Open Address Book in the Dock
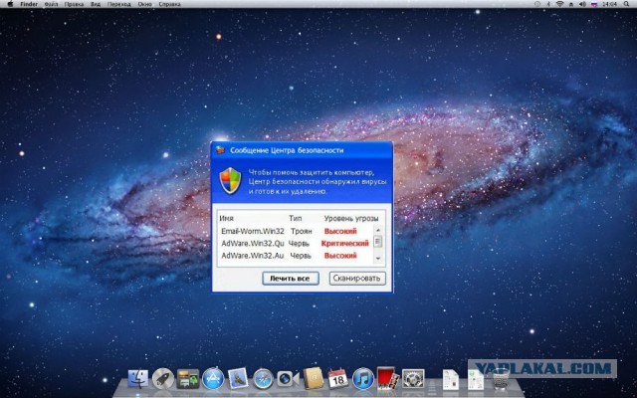Image resolution: width=637 pixels, height=398 pixels. (314, 378)
